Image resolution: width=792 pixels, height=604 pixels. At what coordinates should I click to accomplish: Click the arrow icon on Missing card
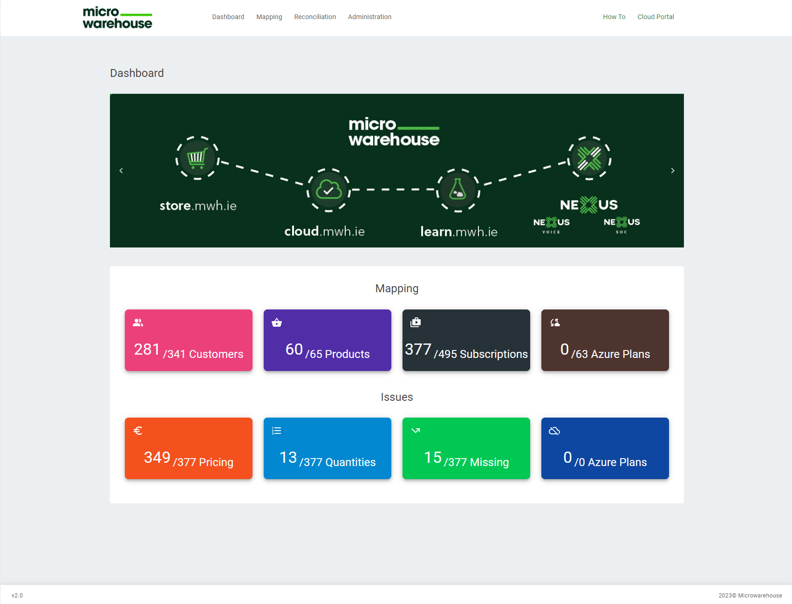pyautogui.click(x=416, y=431)
